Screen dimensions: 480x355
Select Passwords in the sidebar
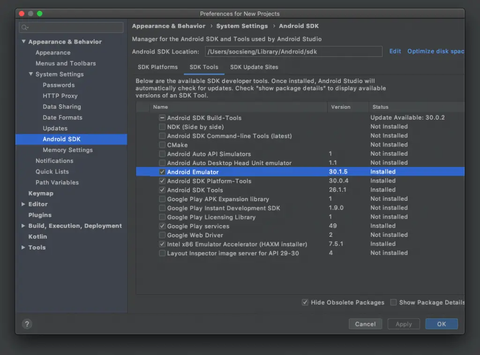(x=59, y=85)
